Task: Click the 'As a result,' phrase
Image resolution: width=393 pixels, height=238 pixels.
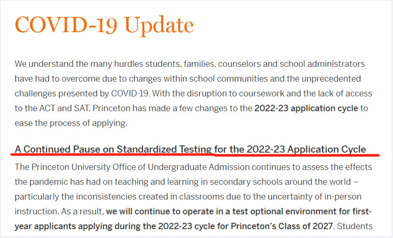Action: click(x=83, y=211)
